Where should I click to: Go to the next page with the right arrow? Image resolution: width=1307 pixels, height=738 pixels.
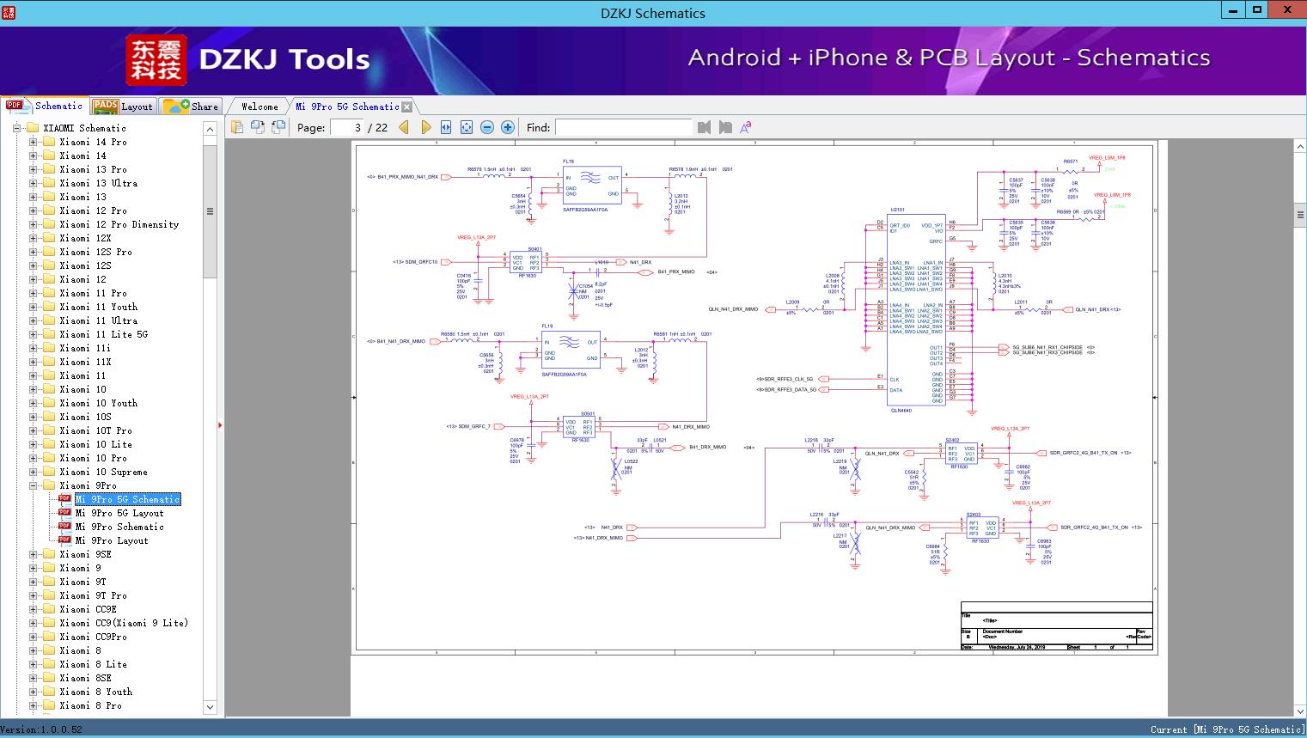(425, 127)
